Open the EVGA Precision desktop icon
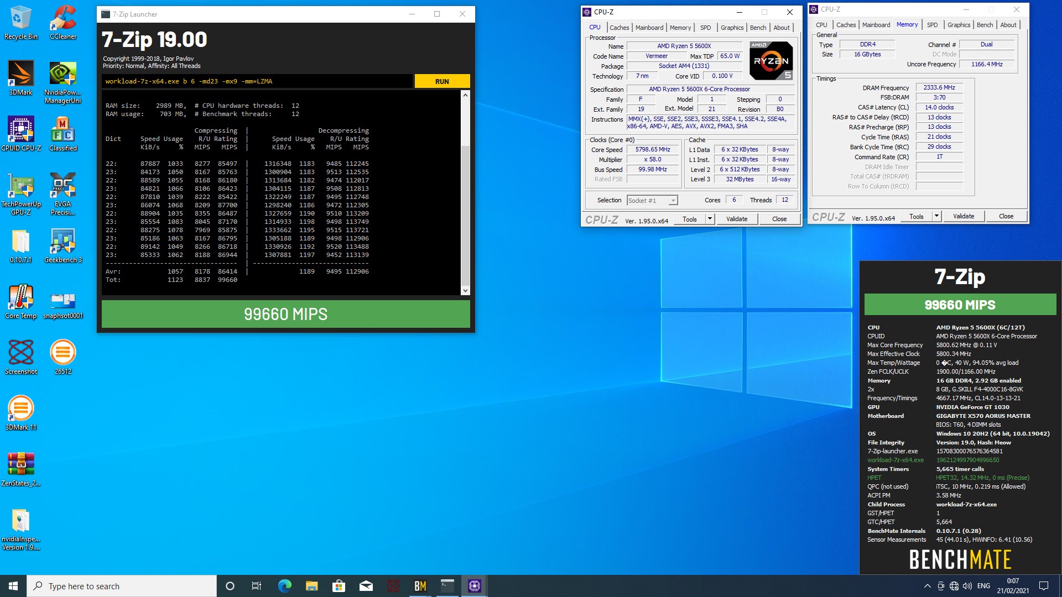The height and width of the screenshot is (597, 1062). (x=63, y=193)
